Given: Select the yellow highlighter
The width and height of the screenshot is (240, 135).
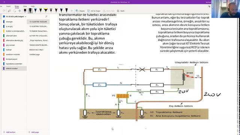Looking at the screenshot, I should tap(46, 10).
